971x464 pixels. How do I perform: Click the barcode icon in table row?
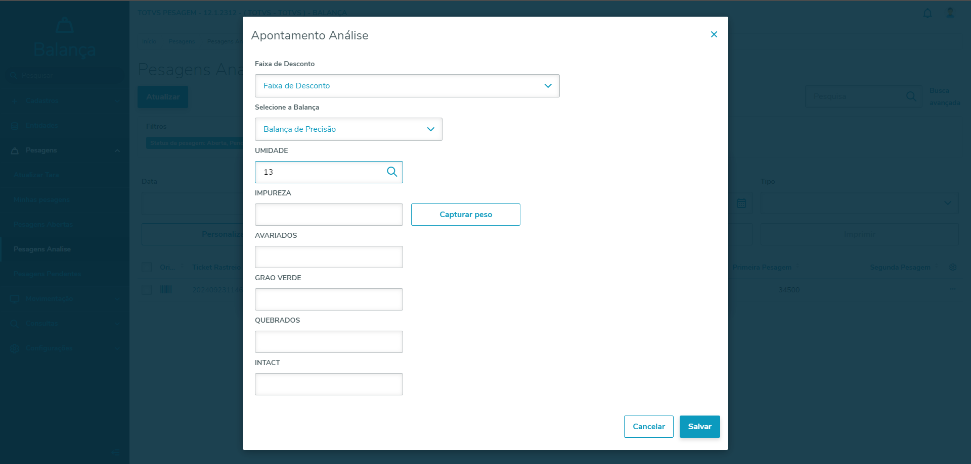[166, 289]
